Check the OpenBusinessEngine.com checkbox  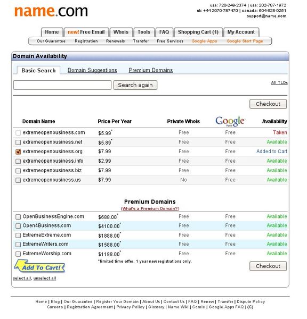click(18, 217)
